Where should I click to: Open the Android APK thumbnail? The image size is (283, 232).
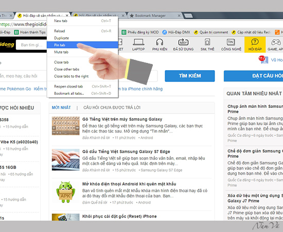[66, 192]
